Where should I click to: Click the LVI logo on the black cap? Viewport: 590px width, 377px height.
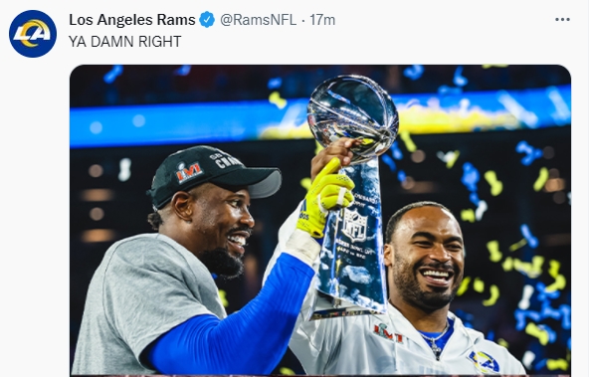[189, 172]
